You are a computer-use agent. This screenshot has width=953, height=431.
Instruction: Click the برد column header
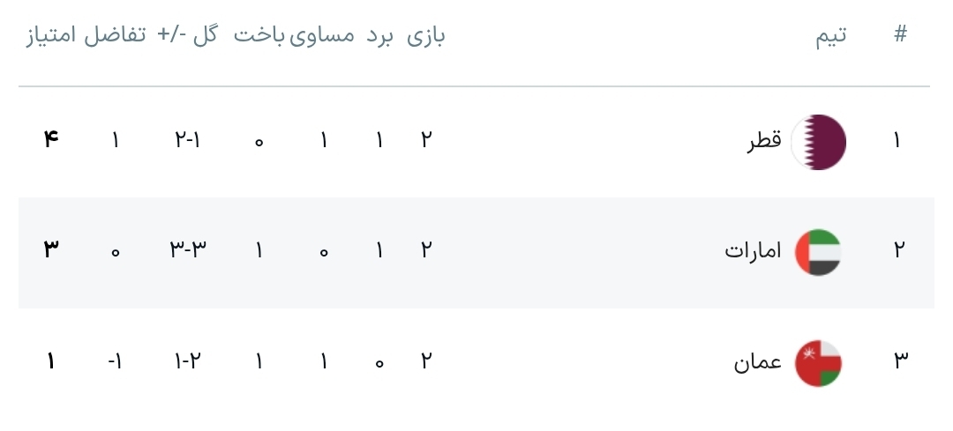[379, 36]
